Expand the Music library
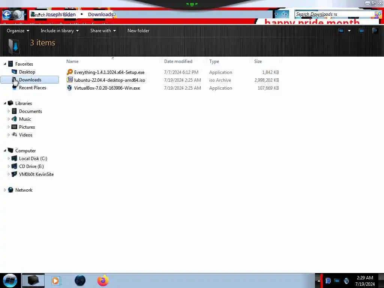384x288 pixels. click(x=9, y=119)
